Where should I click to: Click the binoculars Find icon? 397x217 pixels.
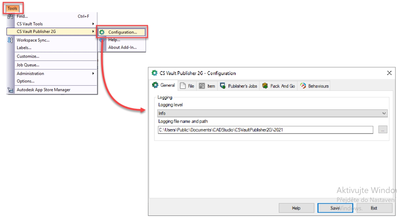10,16
